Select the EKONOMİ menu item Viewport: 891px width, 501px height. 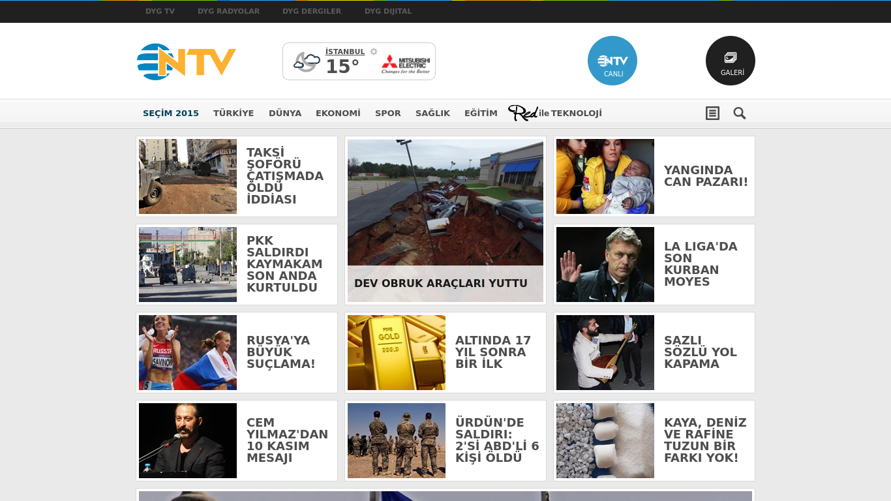click(338, 113)
